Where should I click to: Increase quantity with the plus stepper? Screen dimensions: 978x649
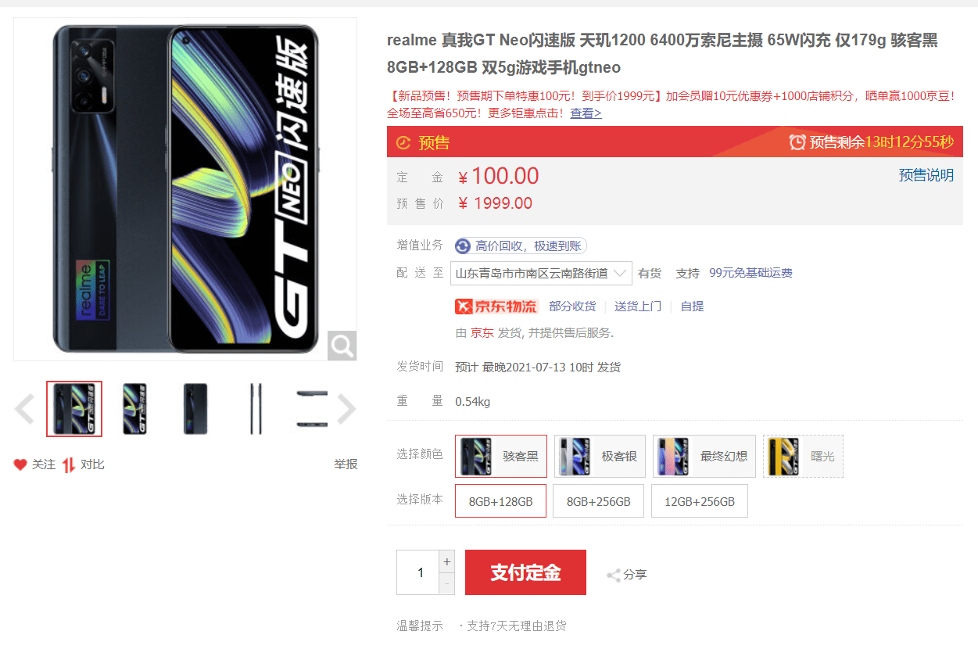click(447, 561)
